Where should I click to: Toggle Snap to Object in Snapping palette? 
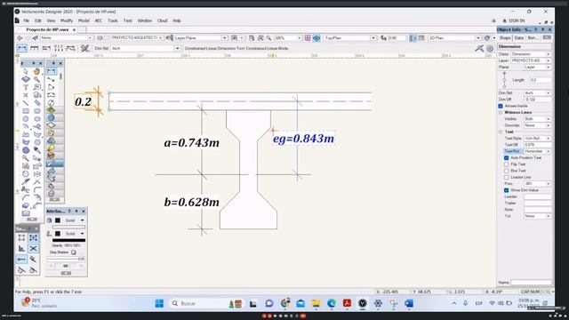click(34, 237)
